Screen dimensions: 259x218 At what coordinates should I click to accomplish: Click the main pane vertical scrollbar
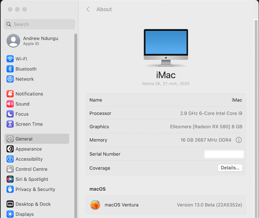click(x=256, y=119)
